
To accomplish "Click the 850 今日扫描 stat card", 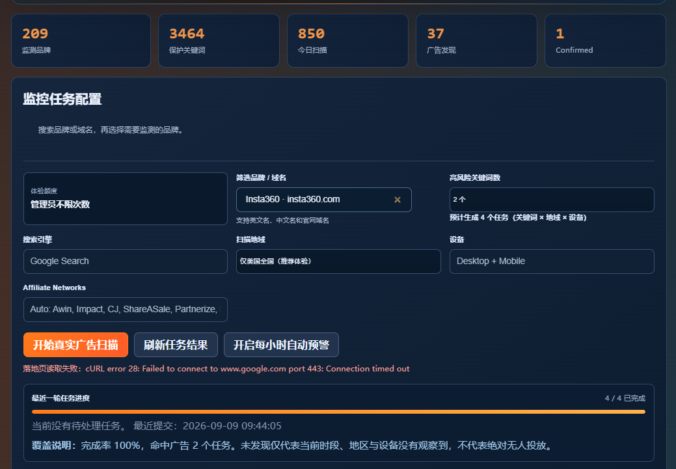I will click(347, 40).
